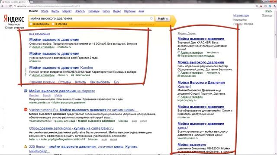277x155 pixels.
Task: Click the phone icon in the top-kompany.ru ad
Action: point(179,97)
